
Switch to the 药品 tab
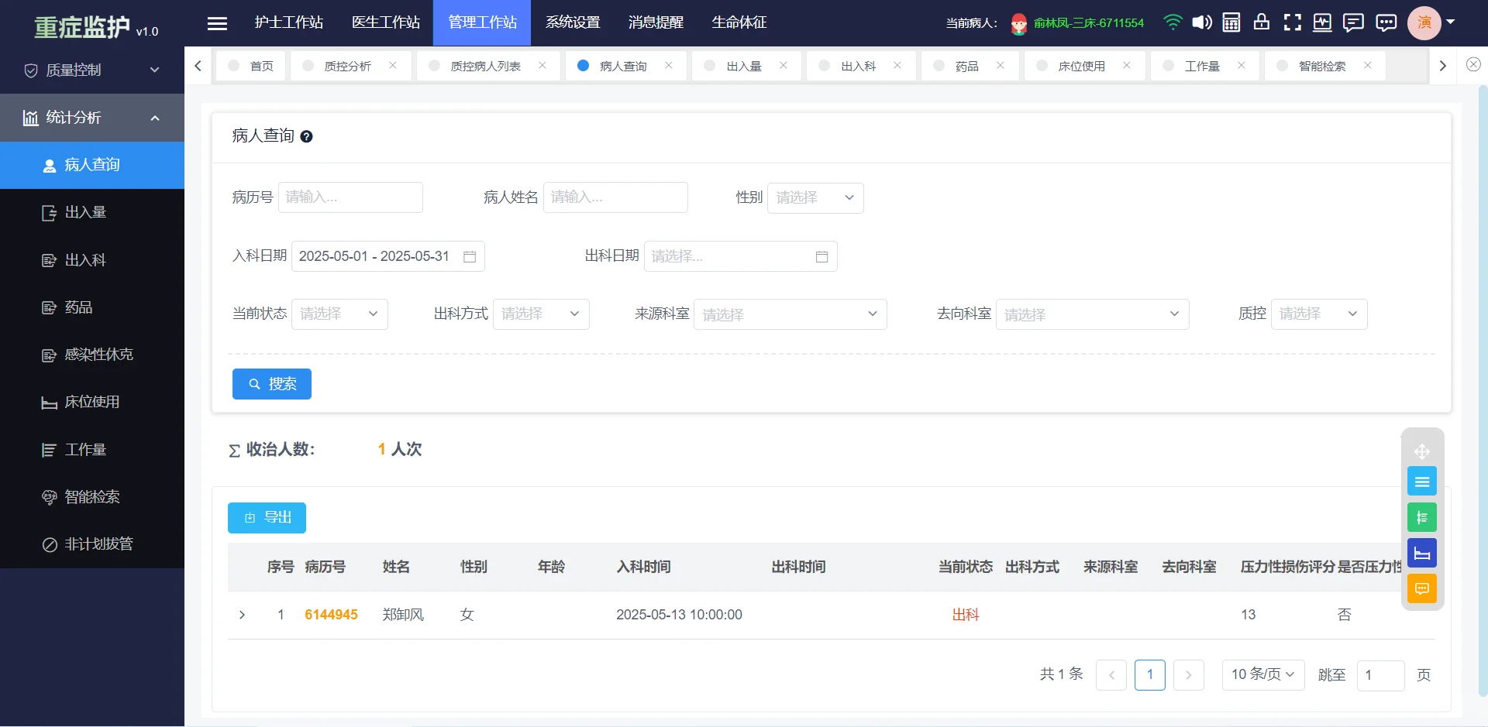(967, 66)
